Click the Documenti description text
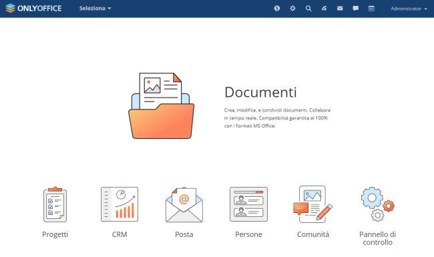Image resolution: width=434 pixels, height=257 pixels. click(277, 118)
